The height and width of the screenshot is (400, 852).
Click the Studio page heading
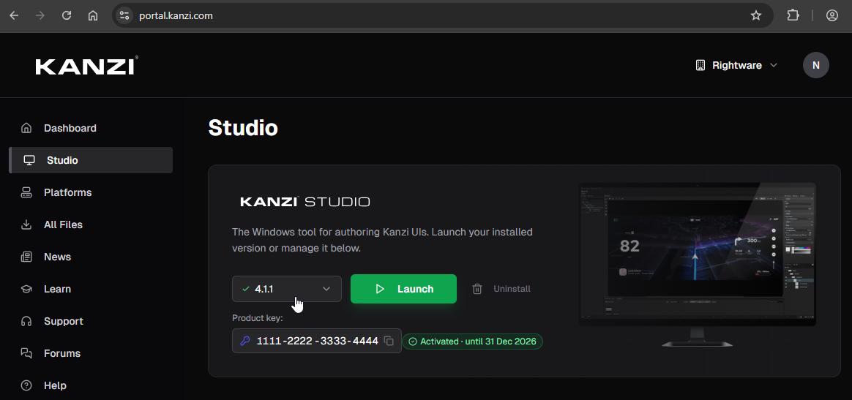[x=243, y=128]
